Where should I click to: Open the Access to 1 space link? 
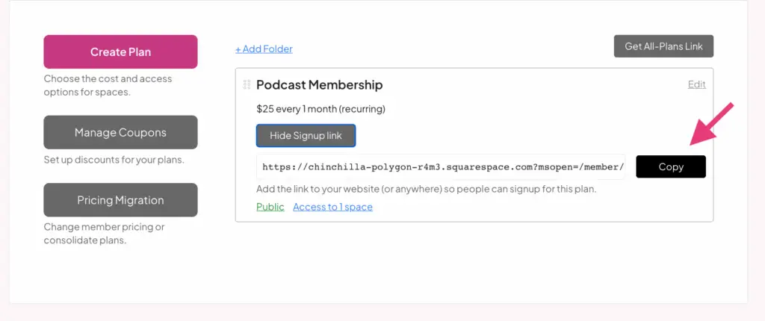332,207
